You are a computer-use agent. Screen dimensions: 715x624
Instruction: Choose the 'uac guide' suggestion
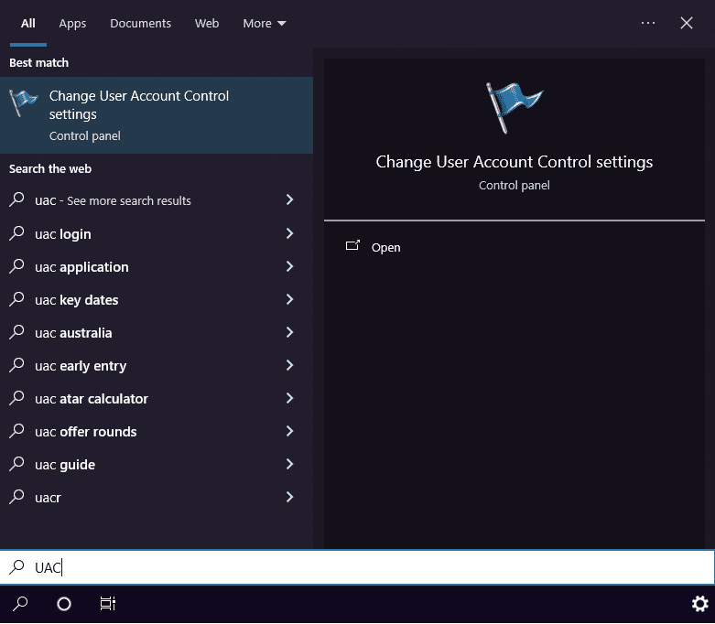157,465
